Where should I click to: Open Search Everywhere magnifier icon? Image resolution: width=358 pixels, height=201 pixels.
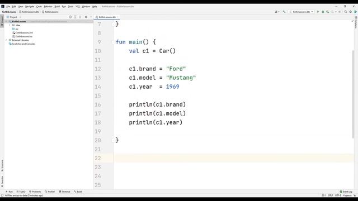point(346,12)
